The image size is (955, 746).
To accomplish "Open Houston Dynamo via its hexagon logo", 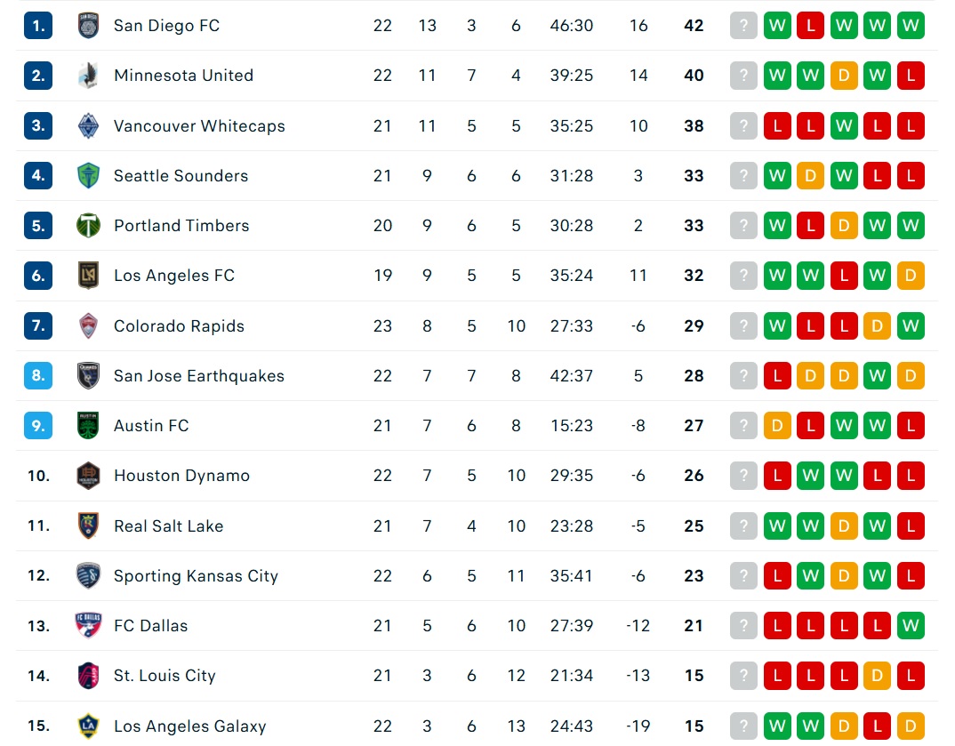I will point(88,476).
